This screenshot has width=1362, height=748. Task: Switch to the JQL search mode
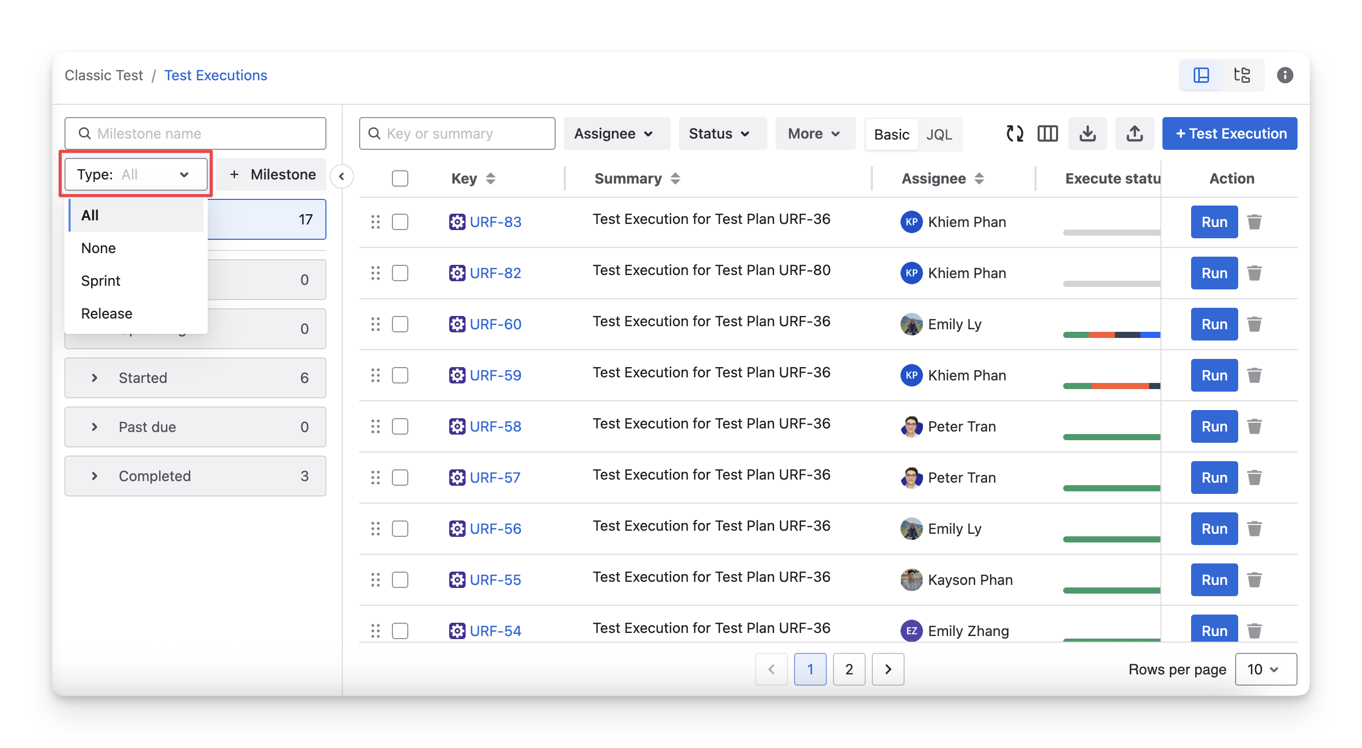(939, 134)
